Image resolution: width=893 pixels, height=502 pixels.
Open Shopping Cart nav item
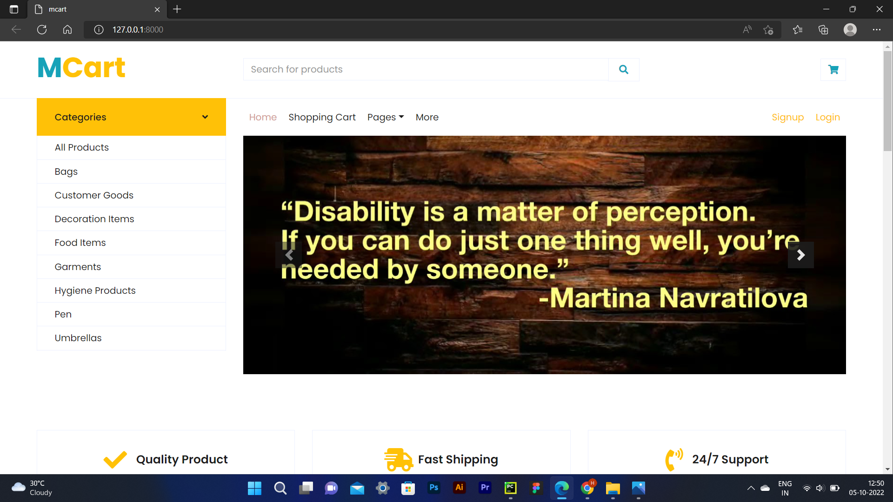(322, 117)
